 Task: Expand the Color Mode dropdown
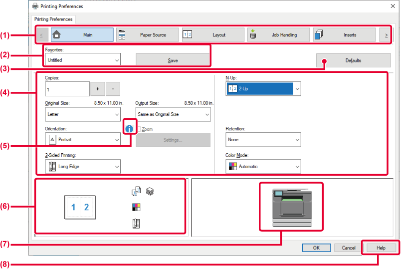point(263,166)
